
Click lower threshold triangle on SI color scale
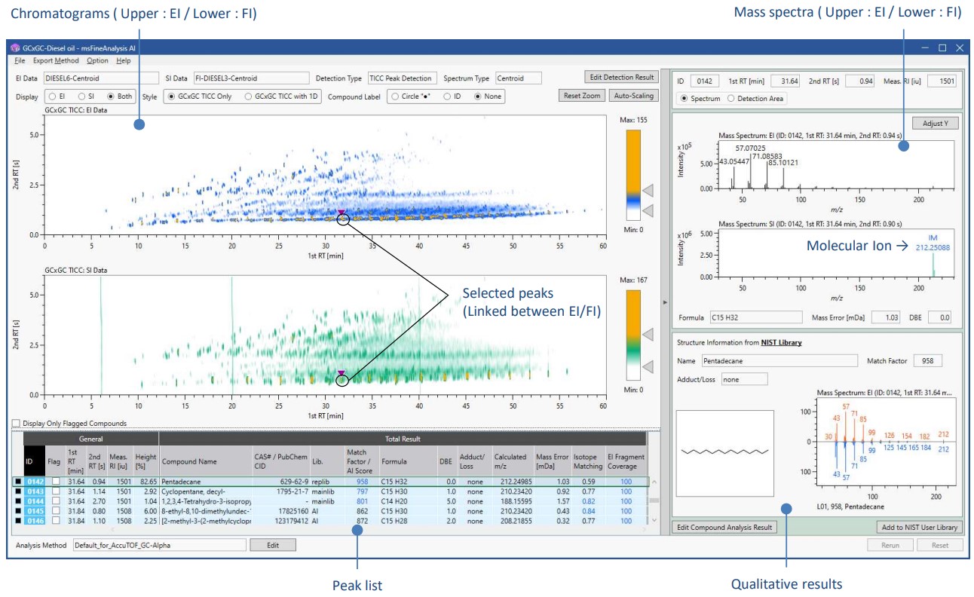coord(648,366)
